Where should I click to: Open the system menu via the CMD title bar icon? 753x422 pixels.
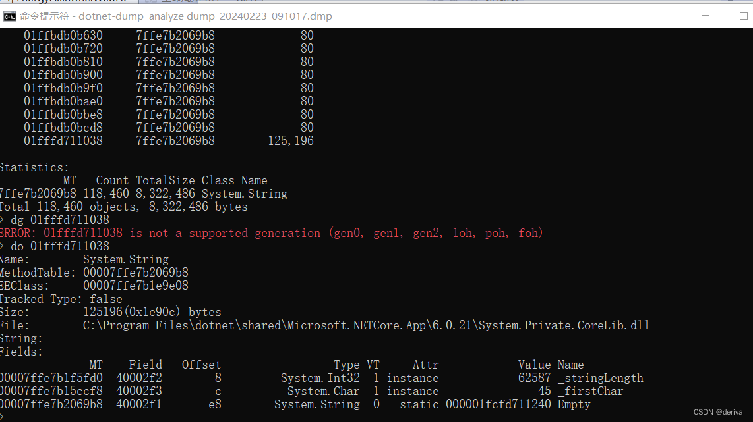pos(9,16)
